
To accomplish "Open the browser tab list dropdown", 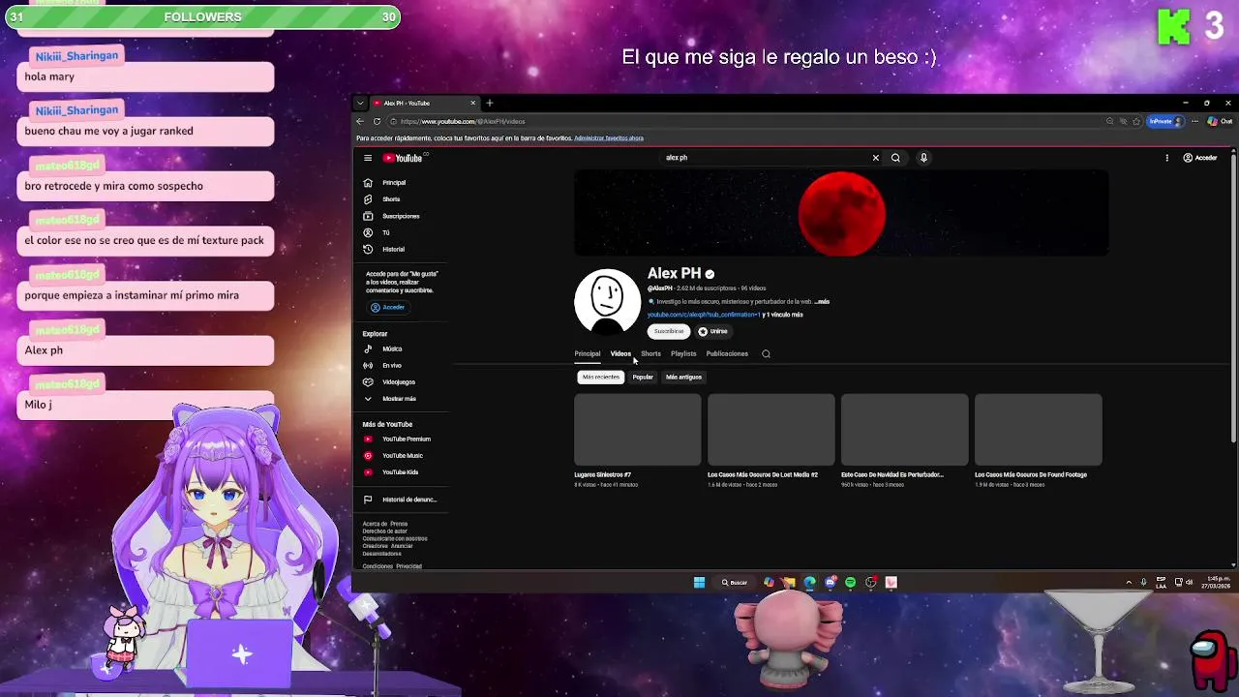I will tap(360, 103).
